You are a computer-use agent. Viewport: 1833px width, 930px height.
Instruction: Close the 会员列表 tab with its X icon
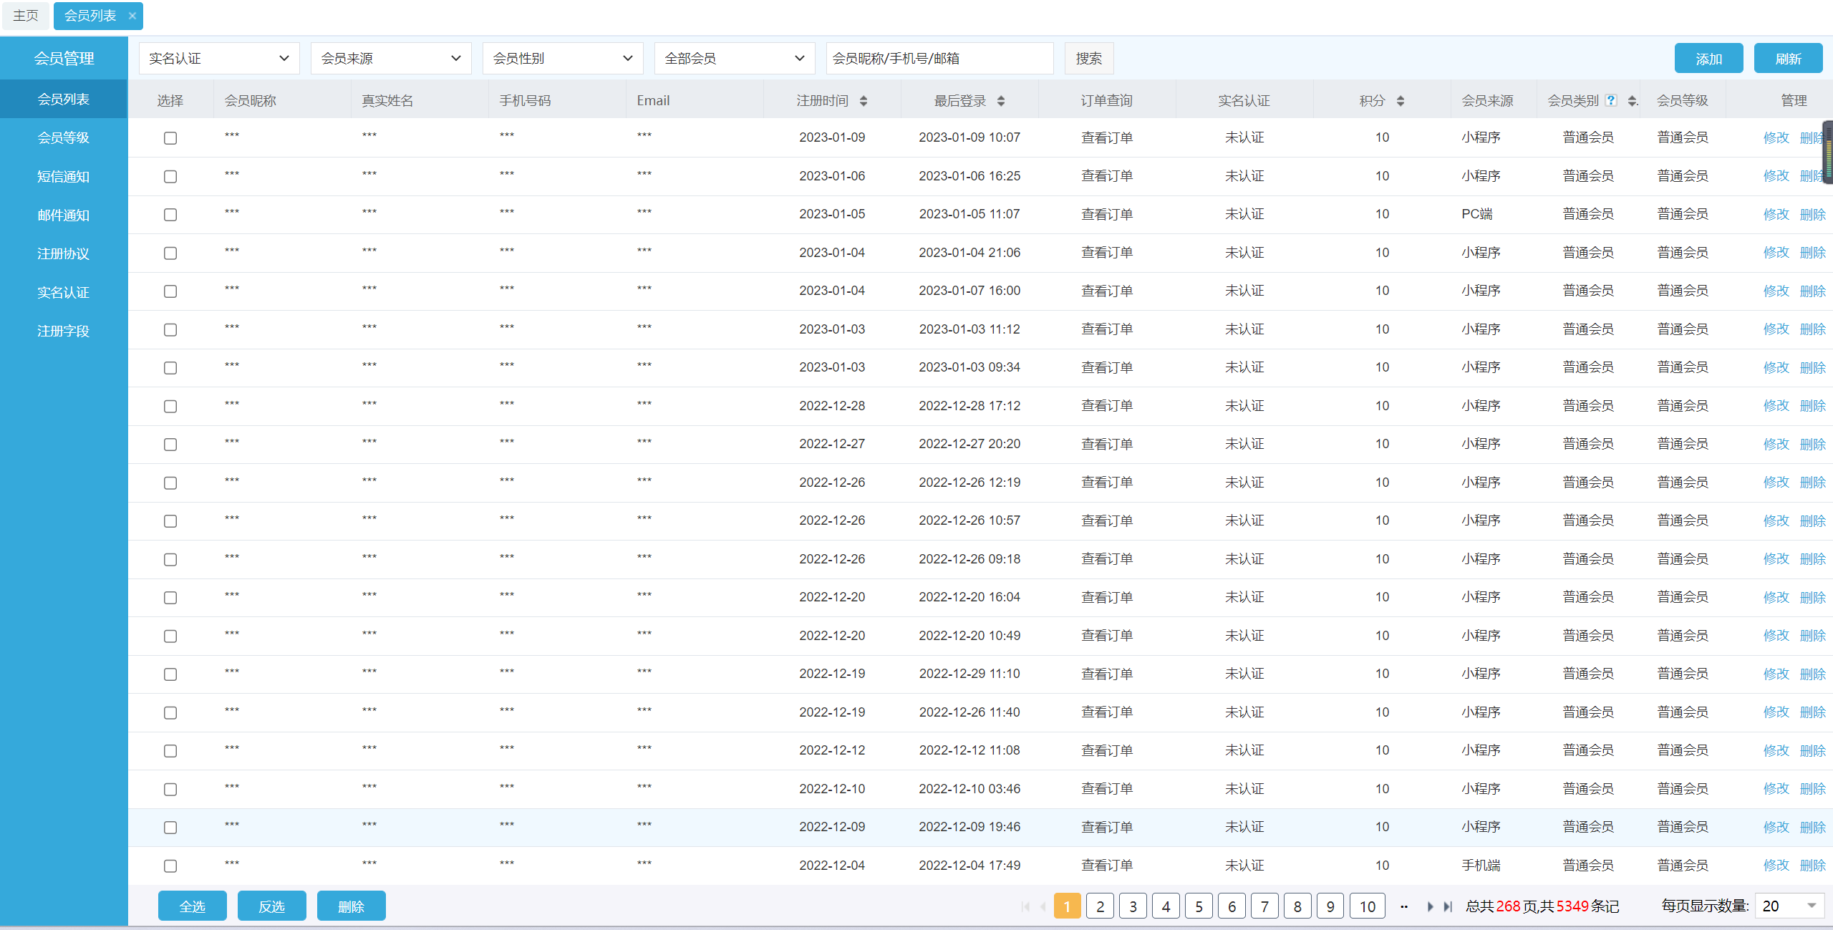(x=132, y=16)
